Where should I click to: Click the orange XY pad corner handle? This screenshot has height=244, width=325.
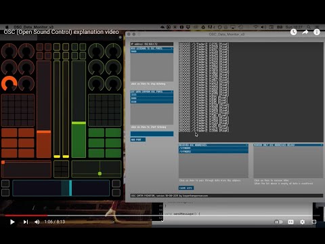click(x=3, y=162)
